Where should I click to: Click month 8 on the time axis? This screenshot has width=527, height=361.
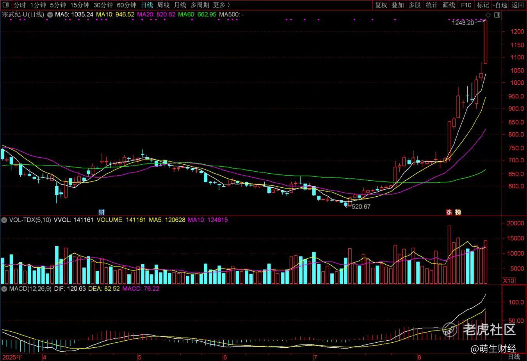coord(419,357)
